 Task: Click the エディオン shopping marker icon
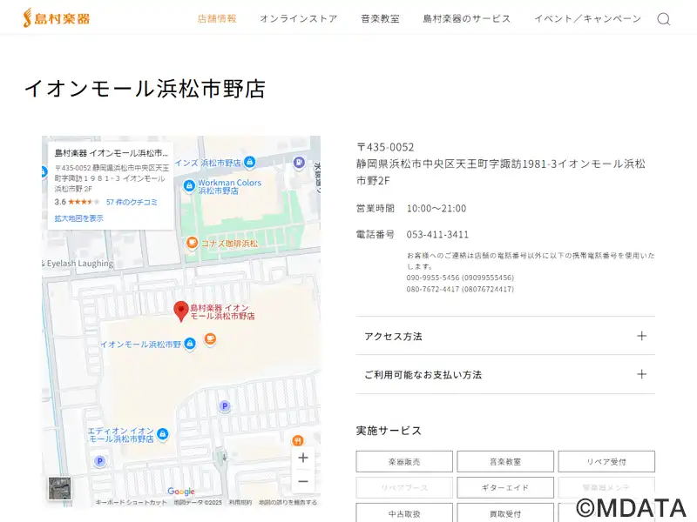[163, 433]
